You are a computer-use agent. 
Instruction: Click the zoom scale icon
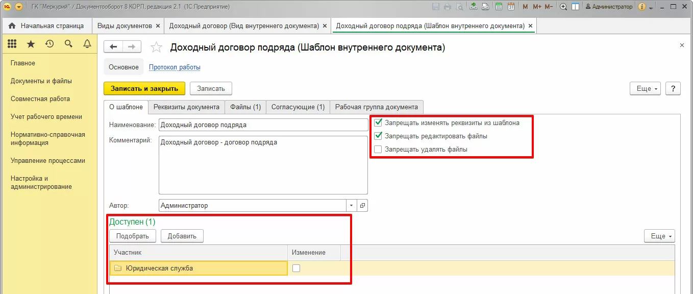(563, 7)
